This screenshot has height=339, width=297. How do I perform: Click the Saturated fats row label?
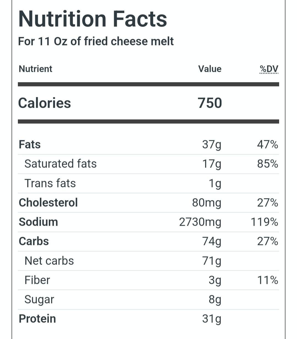(61, 164)
